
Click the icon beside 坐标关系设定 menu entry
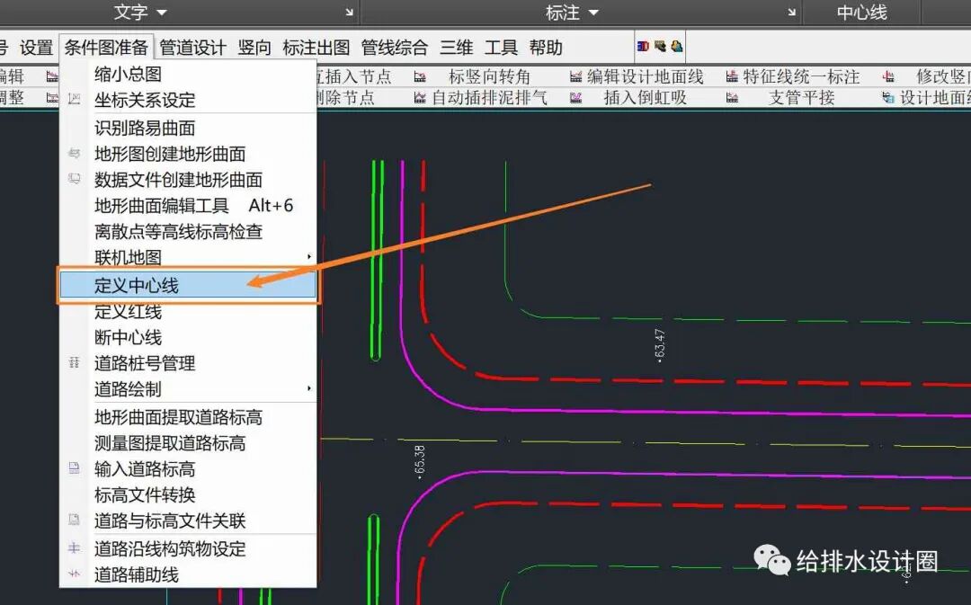point(75,99)
